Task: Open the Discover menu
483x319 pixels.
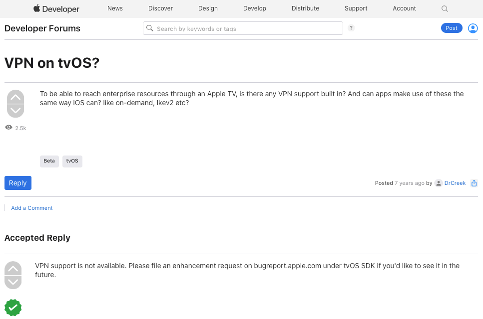Action: [160, 8]
